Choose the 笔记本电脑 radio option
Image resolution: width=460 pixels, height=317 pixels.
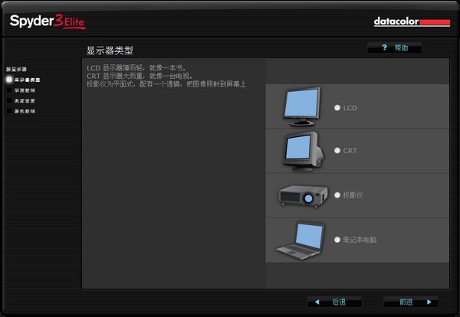(x=337, y=240)
